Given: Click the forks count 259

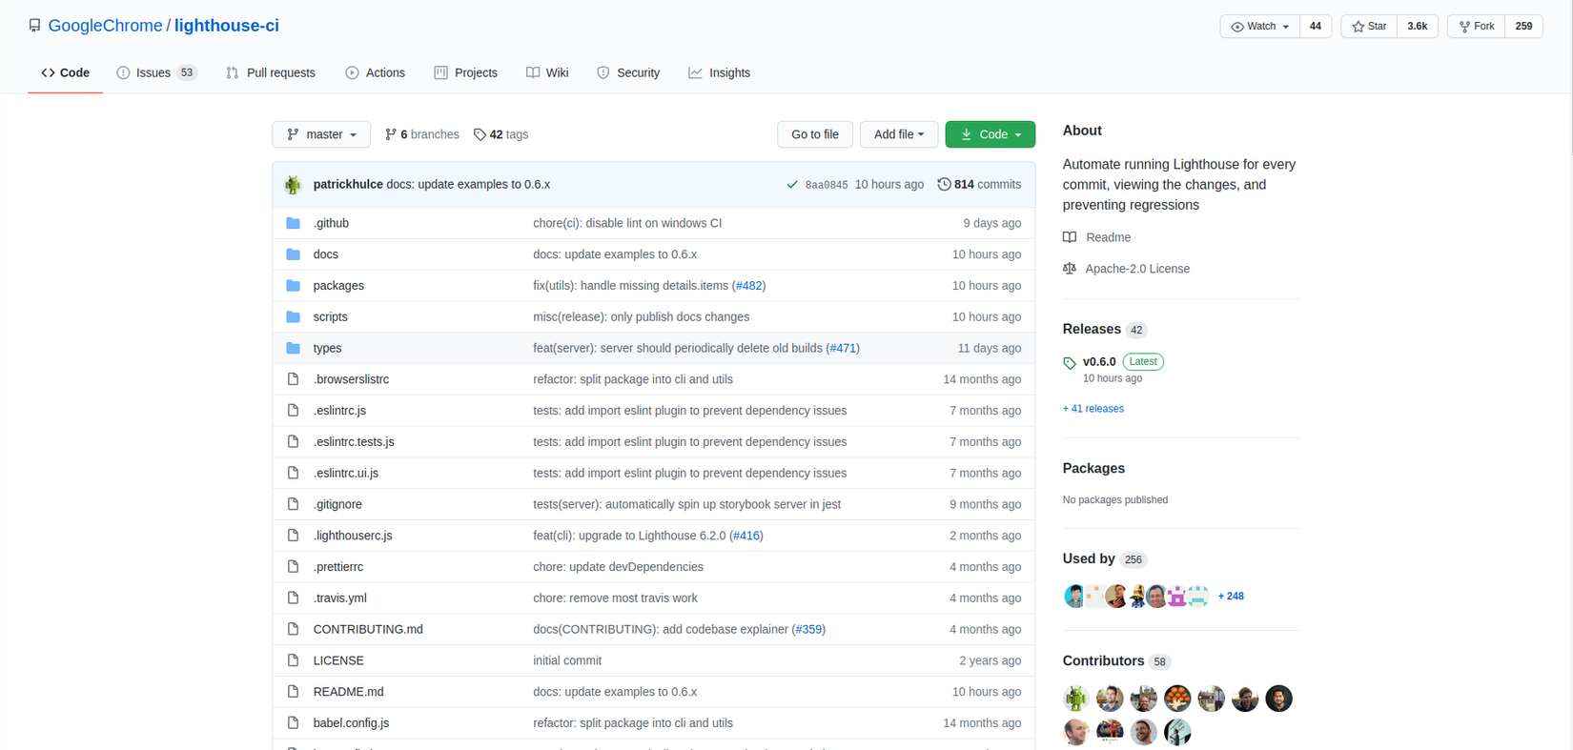Looking at the screenshot, I should pos(1524,27).
